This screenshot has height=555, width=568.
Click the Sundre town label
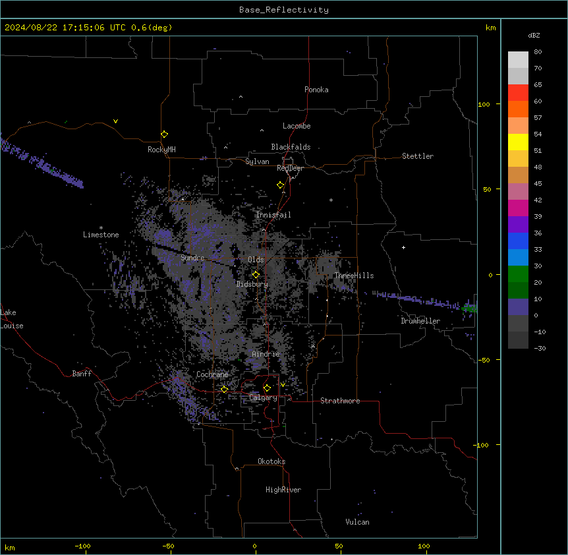(192, 258)
